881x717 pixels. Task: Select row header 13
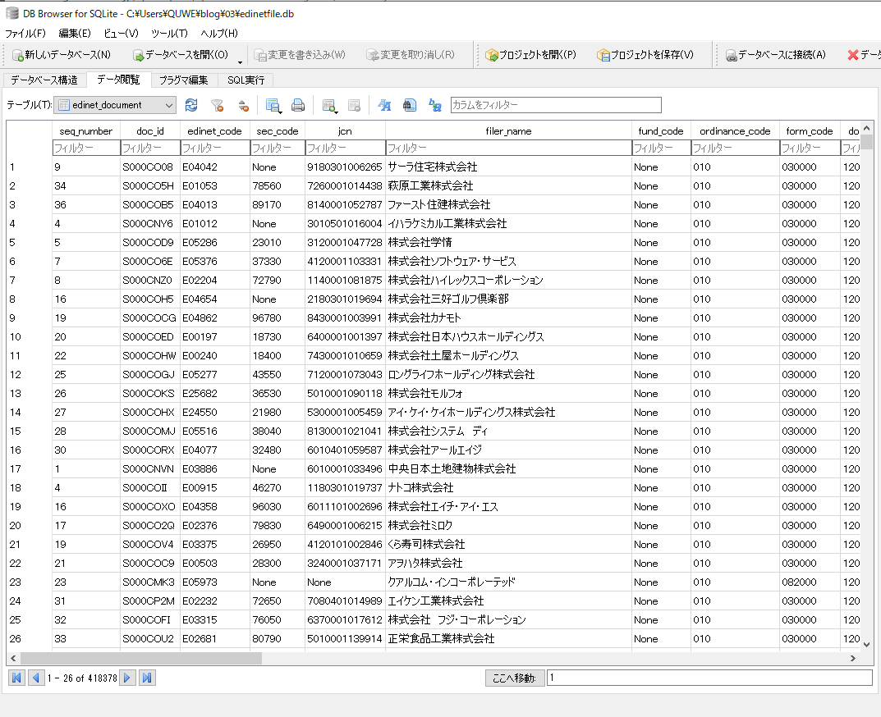pos(30,394)
